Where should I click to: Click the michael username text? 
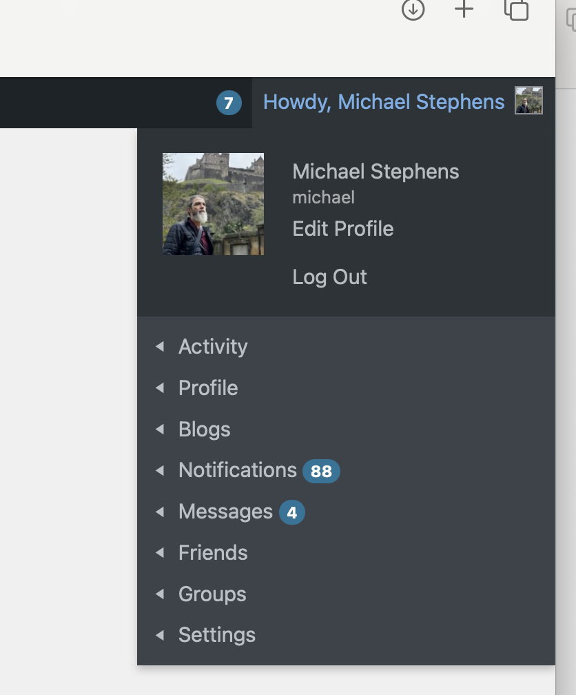click(x=323, y=197)
